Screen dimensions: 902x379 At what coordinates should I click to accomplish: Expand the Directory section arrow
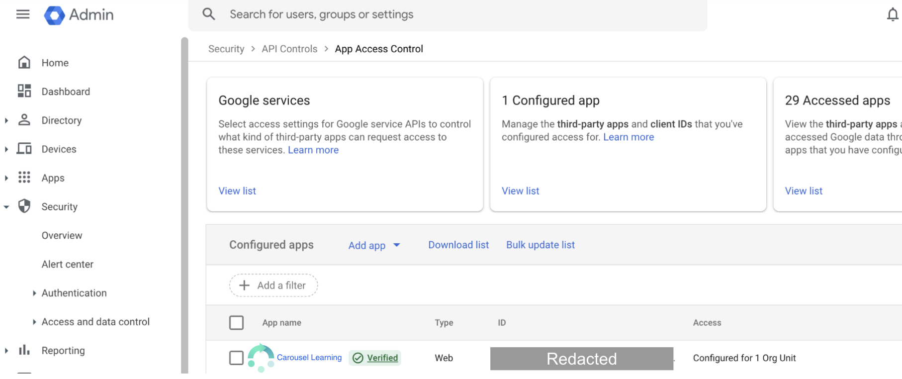[6, 120]
